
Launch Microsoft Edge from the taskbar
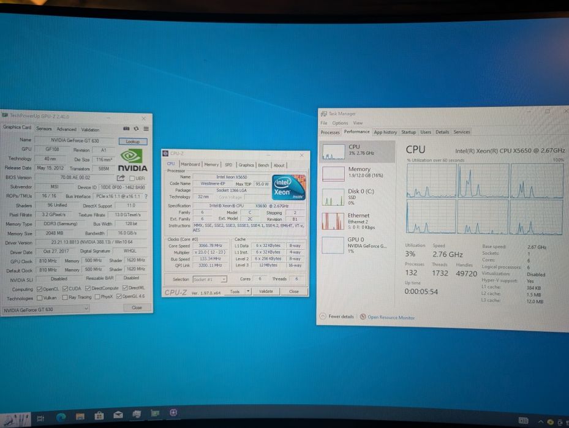[61, 418]
